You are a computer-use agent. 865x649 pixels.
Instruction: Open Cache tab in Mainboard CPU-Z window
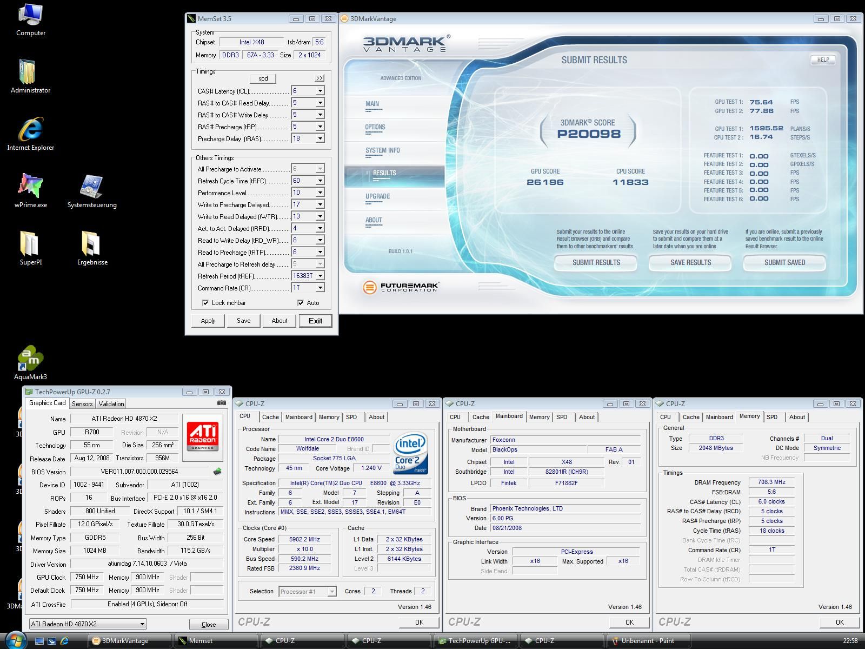click(481, 417)
